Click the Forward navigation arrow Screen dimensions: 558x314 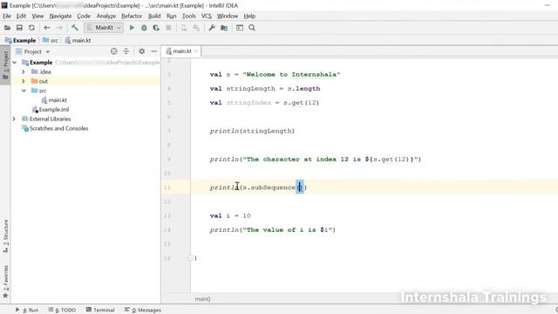(59, 28)
